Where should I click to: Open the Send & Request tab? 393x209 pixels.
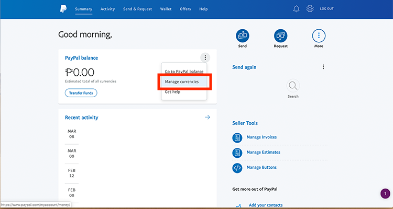tap(137, 9)
